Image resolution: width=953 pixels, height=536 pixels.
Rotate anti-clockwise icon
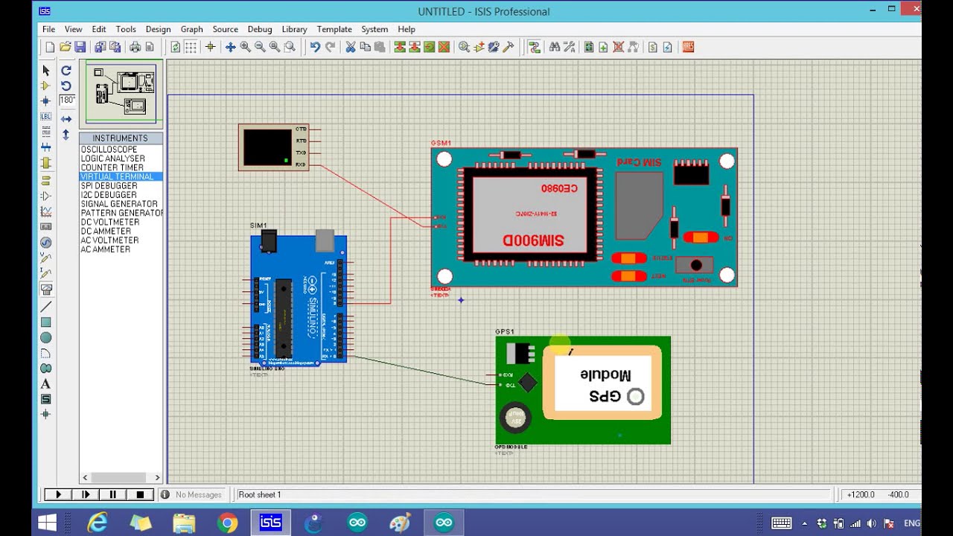(x=66, y=86)
